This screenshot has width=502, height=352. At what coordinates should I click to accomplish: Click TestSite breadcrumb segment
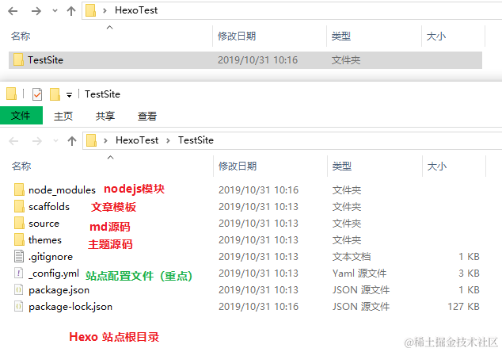pos(196,140)
